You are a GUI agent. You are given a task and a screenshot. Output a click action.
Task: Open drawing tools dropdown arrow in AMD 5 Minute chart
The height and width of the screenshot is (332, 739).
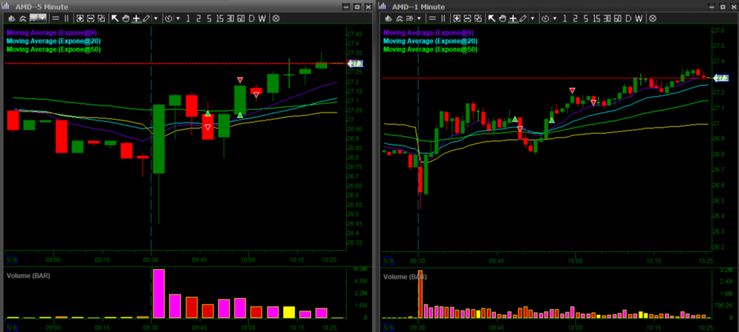coord(155,18)
